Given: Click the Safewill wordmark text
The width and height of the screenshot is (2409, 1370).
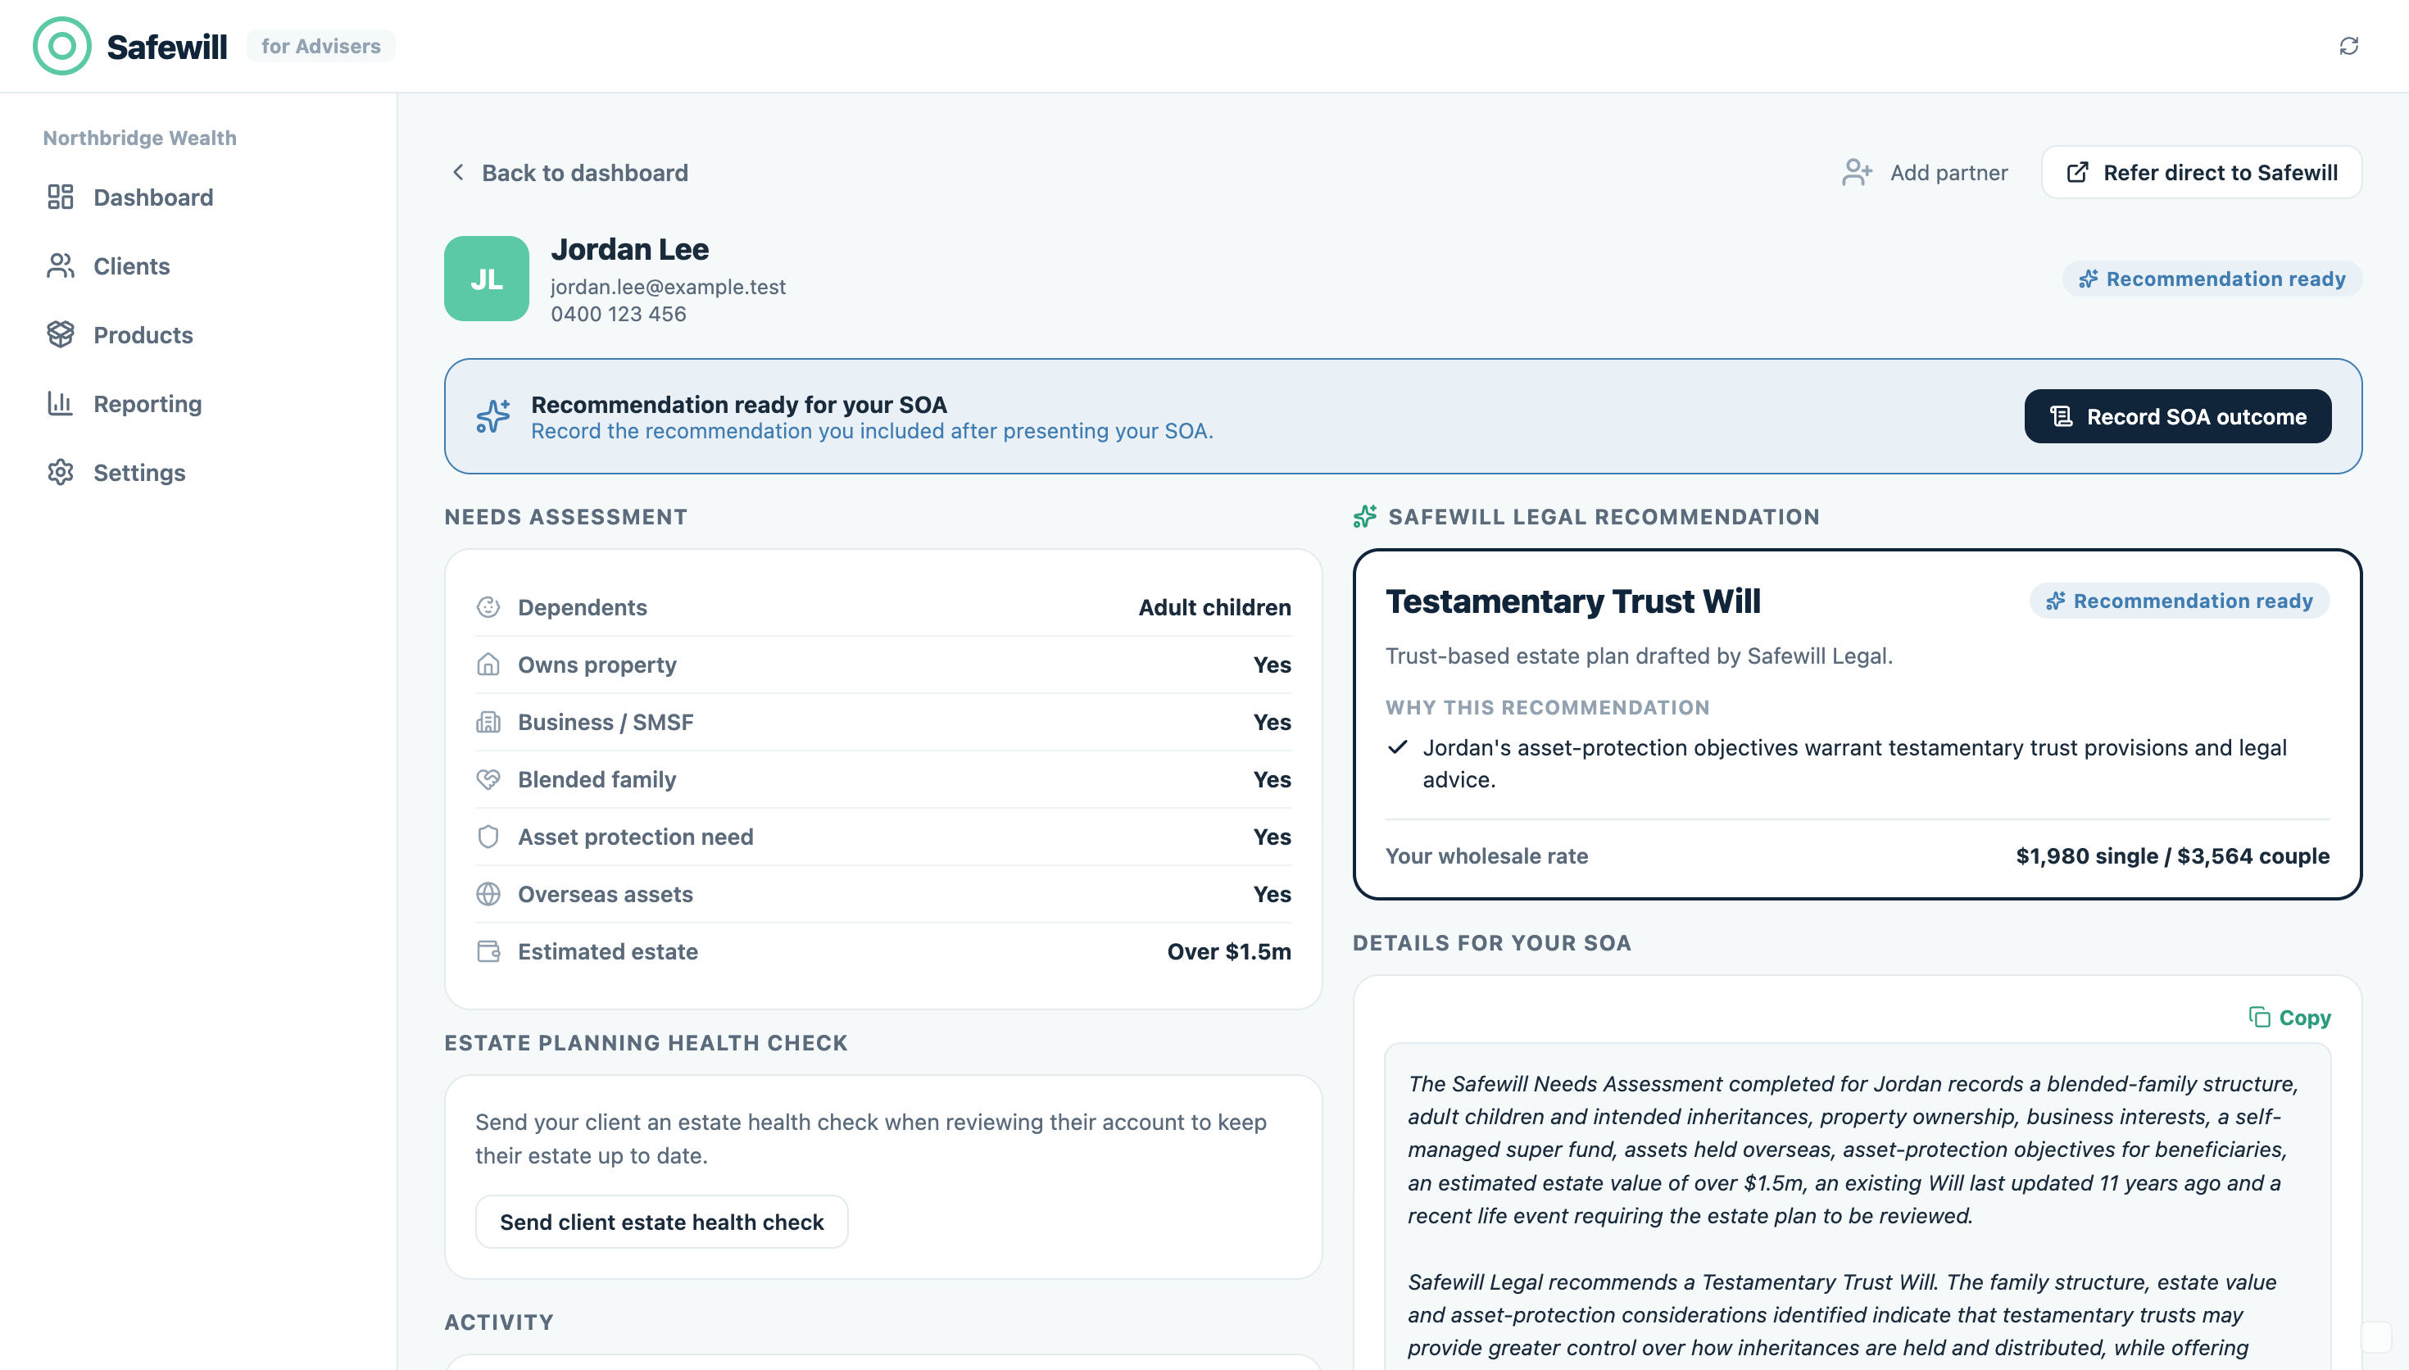Looking at the screenshot, I should pos(166,46).
